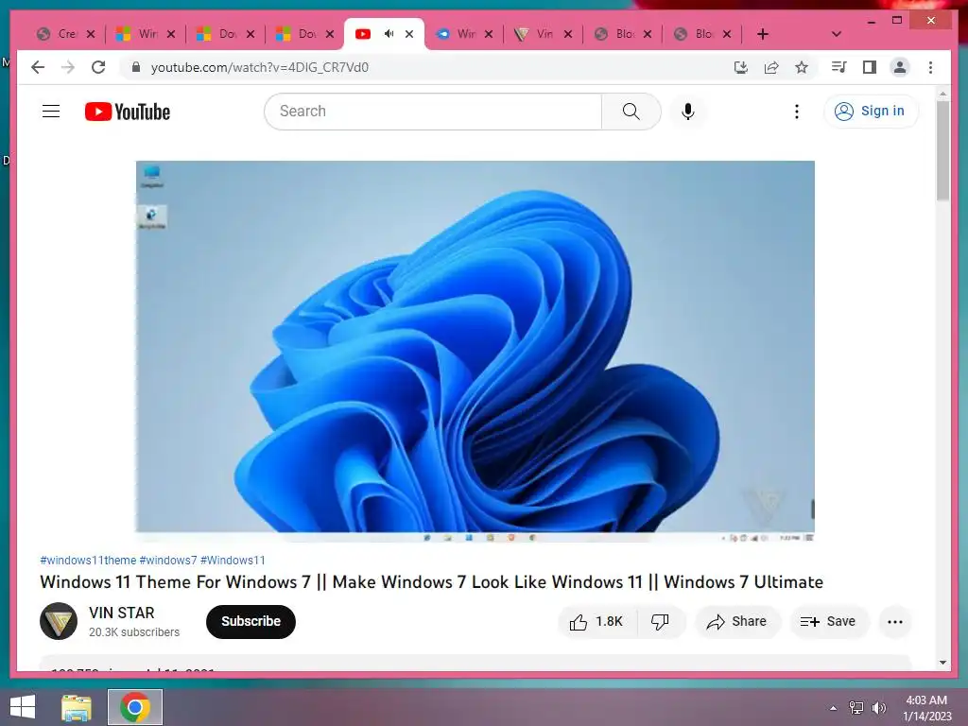Close the 'Cre' tab
968x726 pixels.
tap(91, 34)
